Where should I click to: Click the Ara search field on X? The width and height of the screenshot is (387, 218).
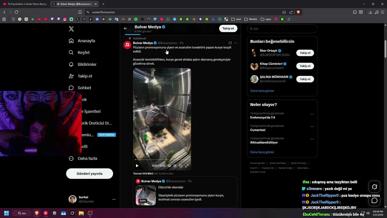click(x=282, y=28)
